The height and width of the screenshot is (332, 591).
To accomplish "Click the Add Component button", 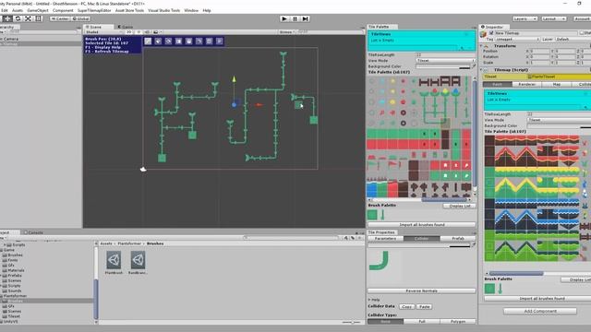I will coord(540,312).
